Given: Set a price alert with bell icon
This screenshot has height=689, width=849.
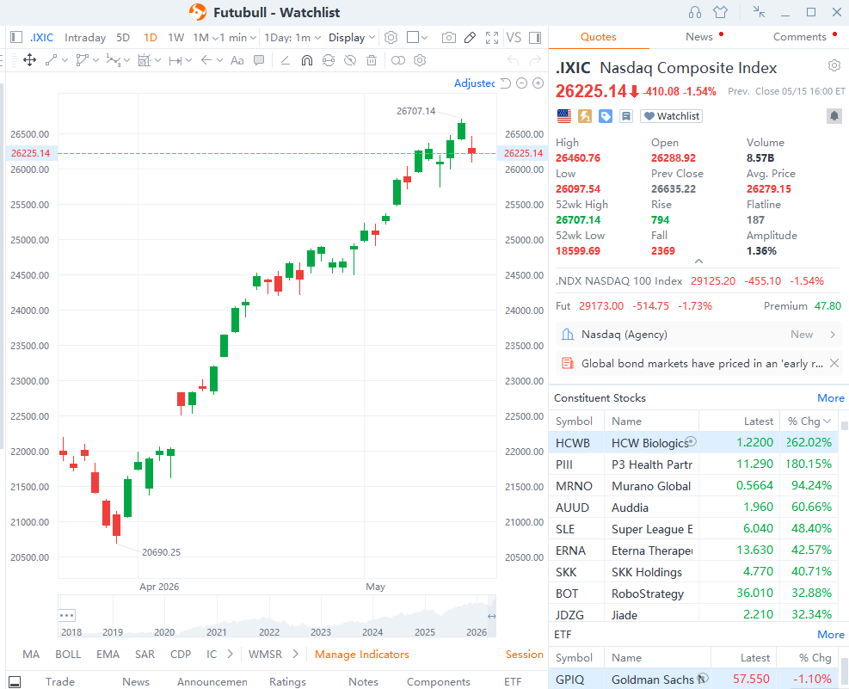Looking at the screenshot, I should 834,116.
